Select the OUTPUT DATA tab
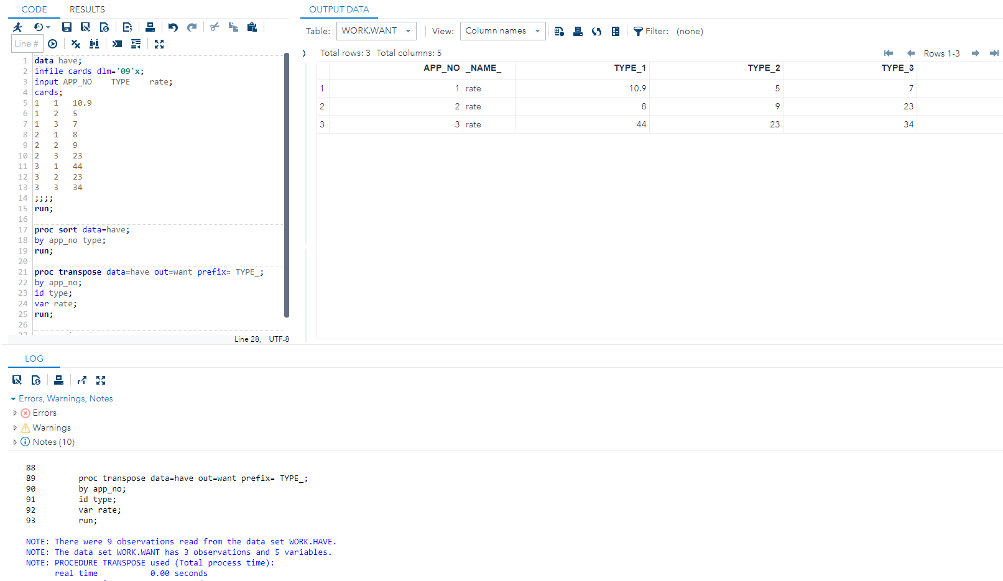 coord(339,9)
